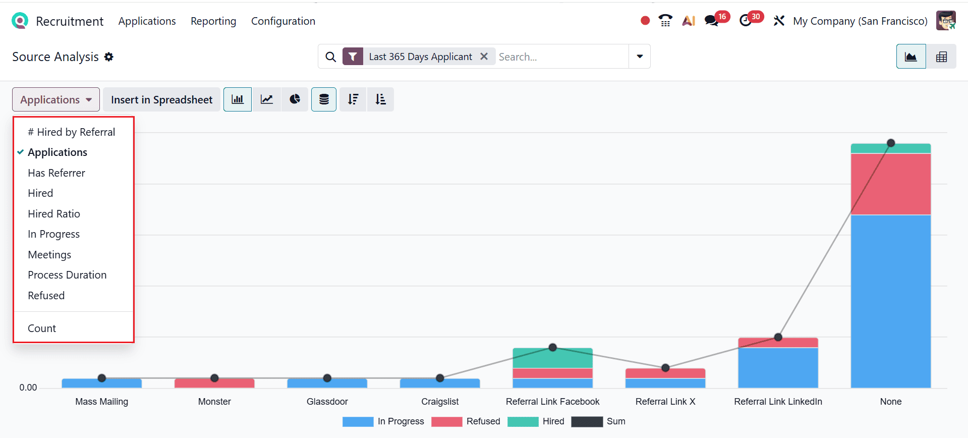Open the Applications top menu

[147, 21]
